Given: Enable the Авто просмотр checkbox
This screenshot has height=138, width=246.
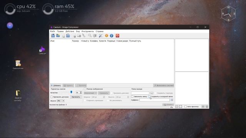Looking at the screenshot, I should pos(186,107).
